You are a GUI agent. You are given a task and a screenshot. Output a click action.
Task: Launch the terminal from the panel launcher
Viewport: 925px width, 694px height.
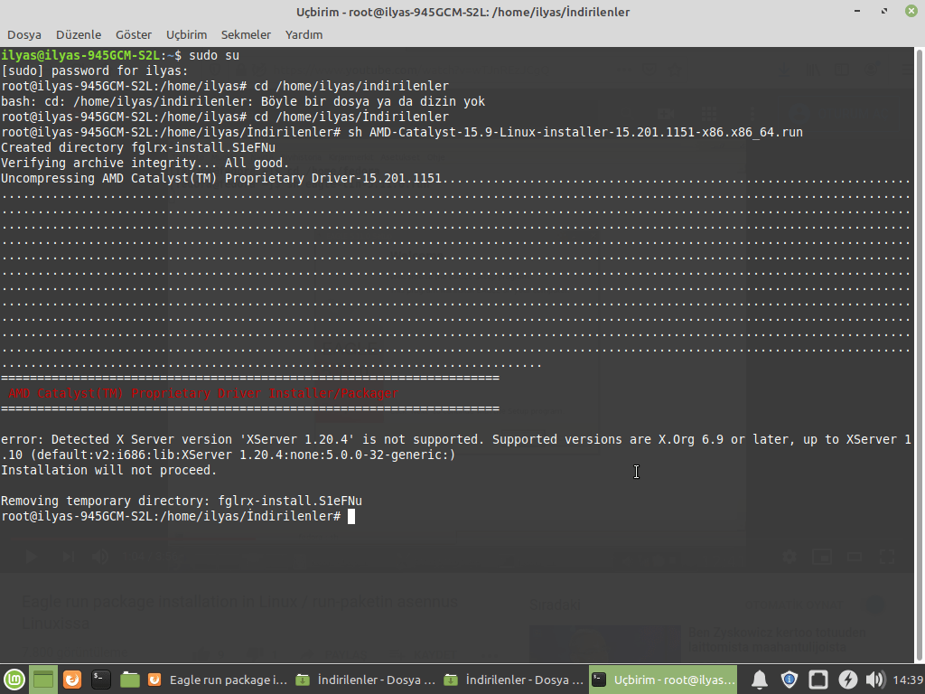(x=101, y=680)
